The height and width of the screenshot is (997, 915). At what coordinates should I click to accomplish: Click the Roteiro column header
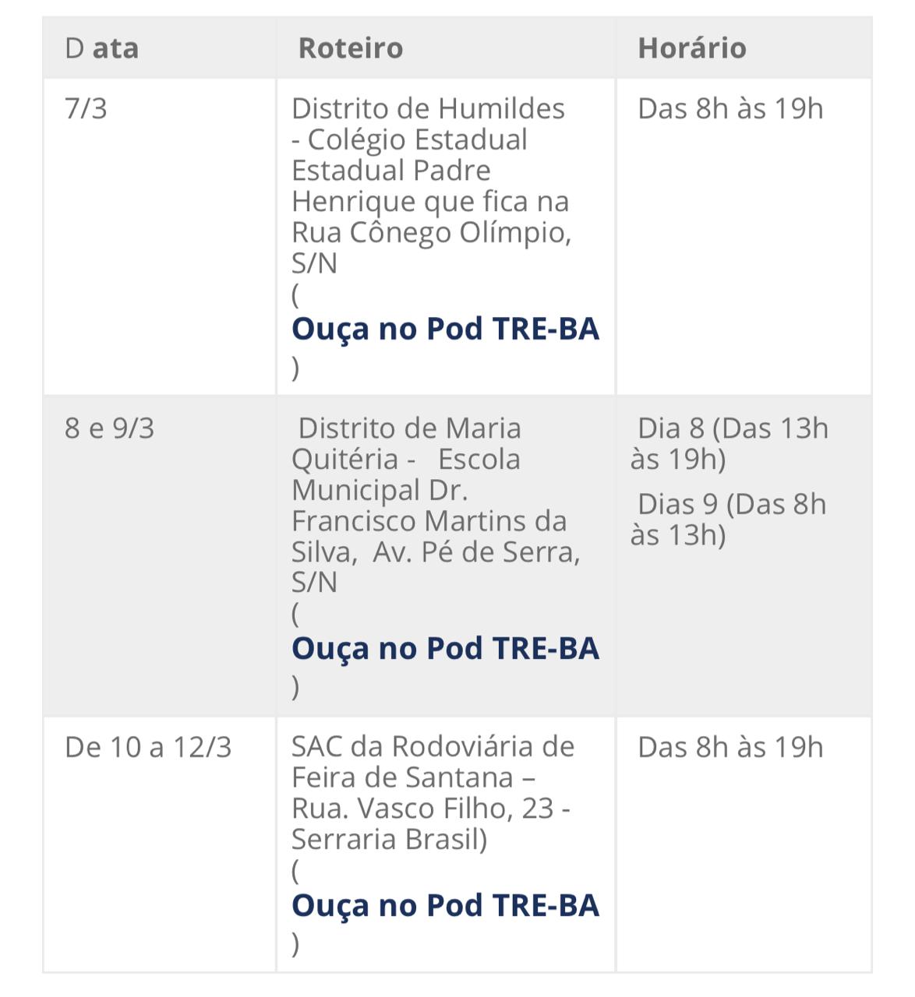click(x=351, y=48)
